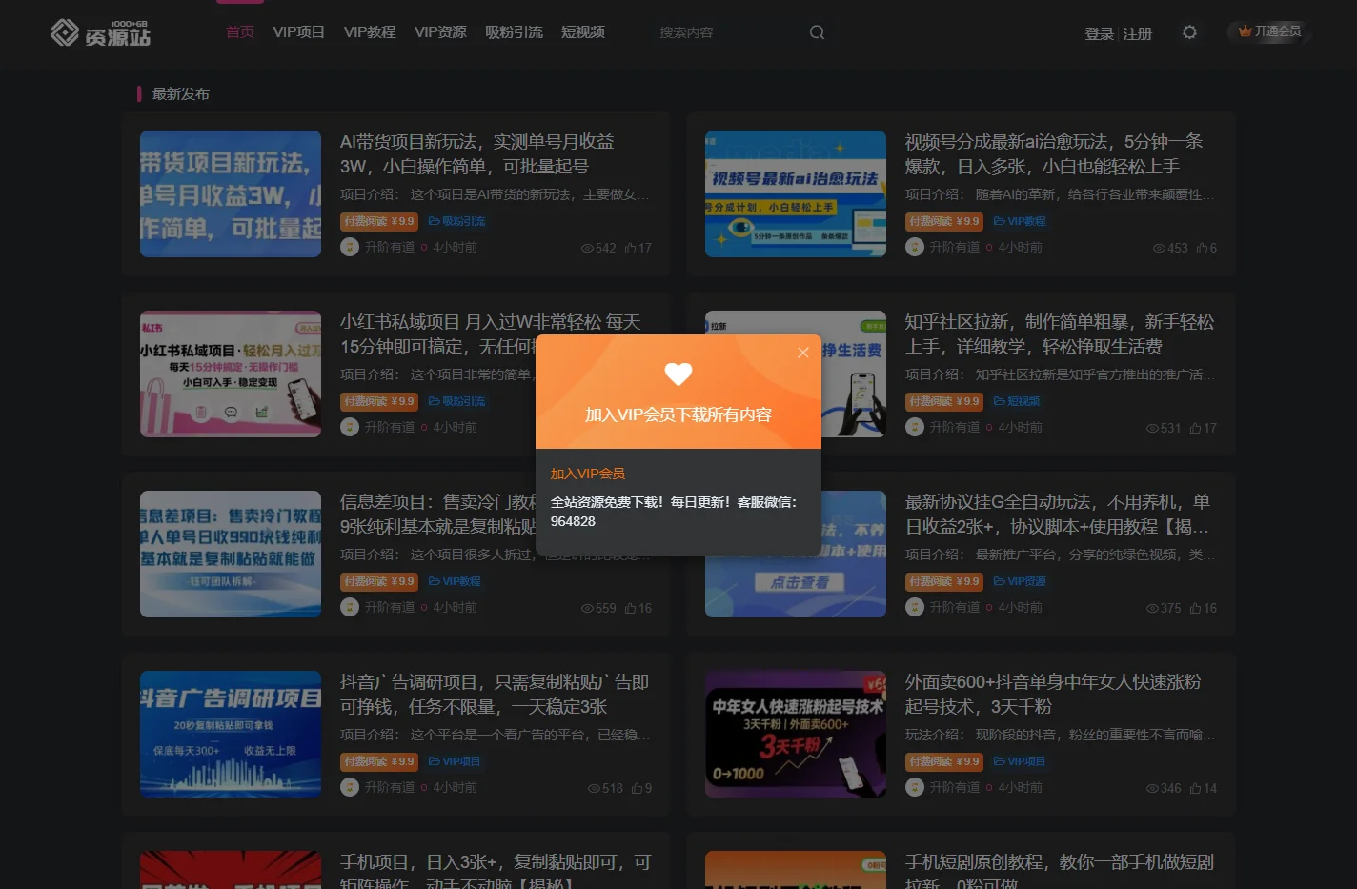1357x889 pixels.
Task: Focus the 搜索内容 search field
Action: coord(729,32)
